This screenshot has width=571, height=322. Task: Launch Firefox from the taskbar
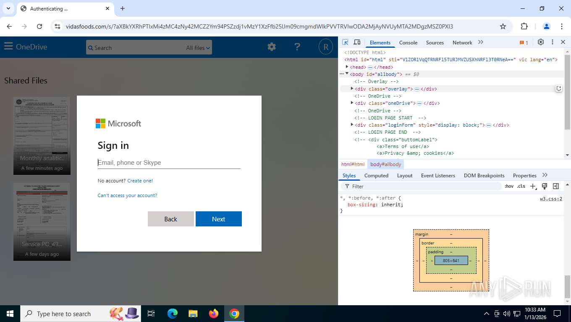point(214,314)
